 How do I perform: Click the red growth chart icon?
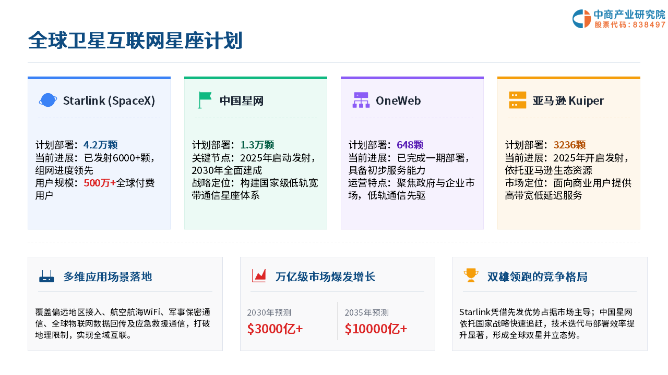[x=259, y=276]
